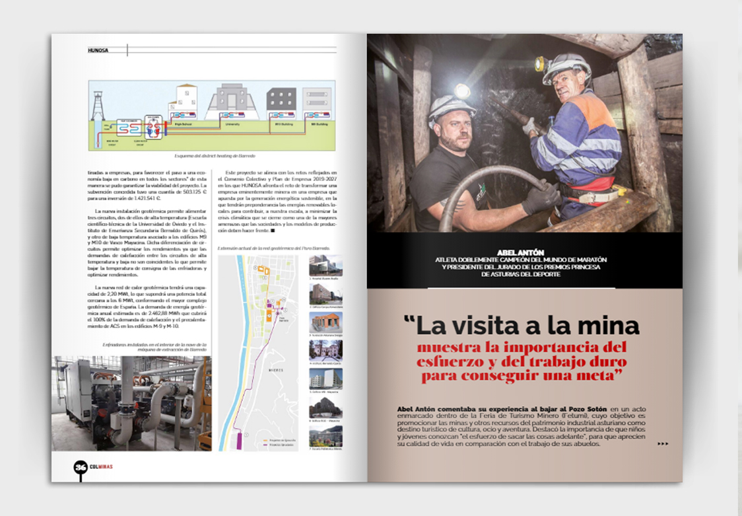Open the orange brick Fundación building thumbnail
Viewport: 742px width, 516px height.
click(x=325, y=322)
